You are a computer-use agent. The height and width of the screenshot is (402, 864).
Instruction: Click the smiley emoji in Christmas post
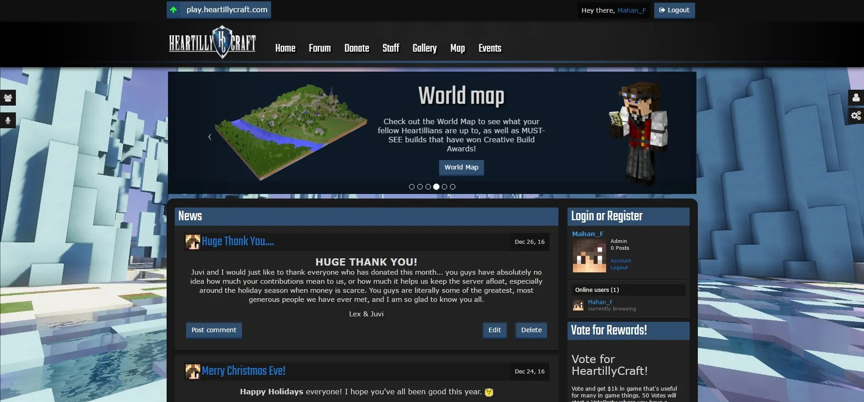pos(489,392)
